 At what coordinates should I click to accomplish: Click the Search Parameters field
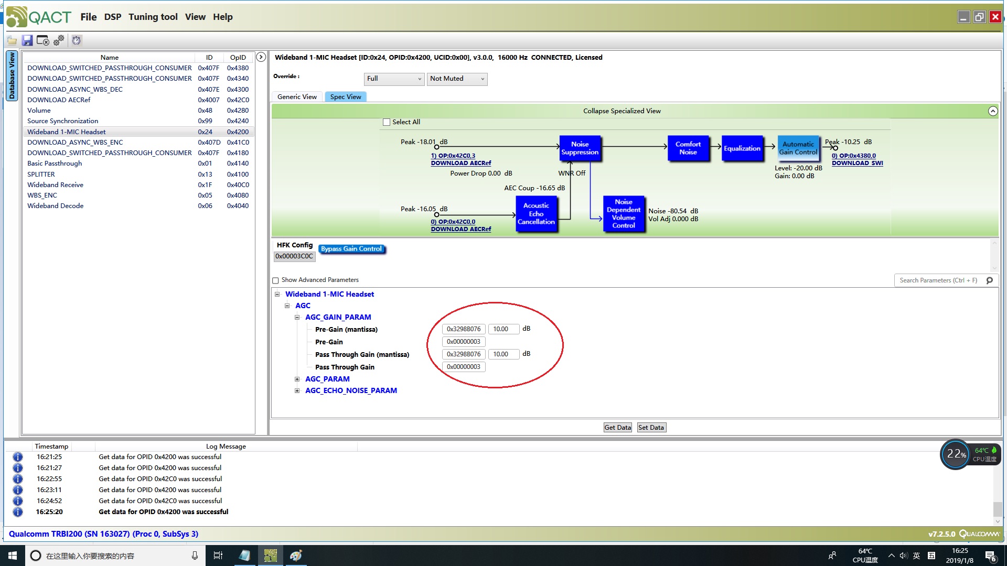coord(939,280)
